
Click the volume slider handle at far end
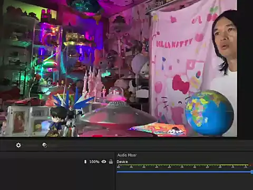click(x=252, y=172)
